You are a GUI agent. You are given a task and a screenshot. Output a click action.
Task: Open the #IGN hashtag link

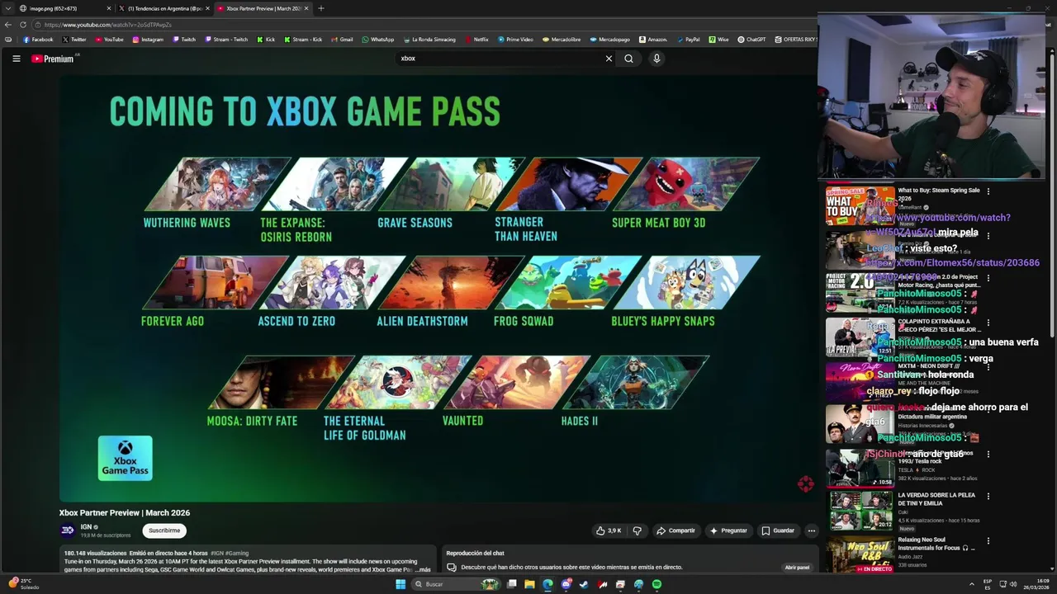217,553
